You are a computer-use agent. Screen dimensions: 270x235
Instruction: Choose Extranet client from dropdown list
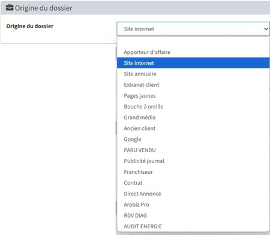(x=193, y=85)
